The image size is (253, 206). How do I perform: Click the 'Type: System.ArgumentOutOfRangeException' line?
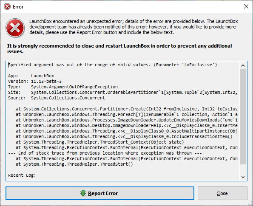coord(63,87)
